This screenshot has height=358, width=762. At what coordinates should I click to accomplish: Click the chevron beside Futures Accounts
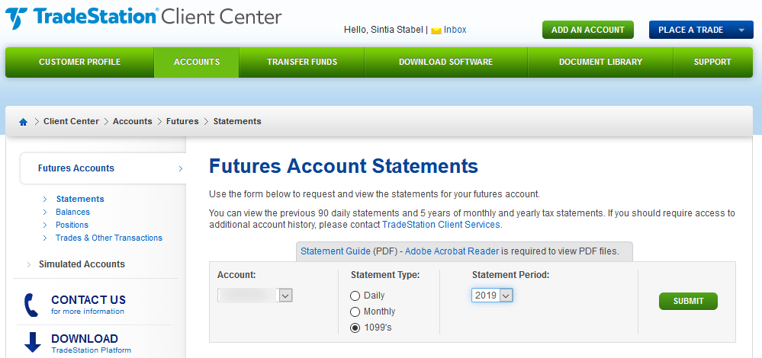[180, 169]
